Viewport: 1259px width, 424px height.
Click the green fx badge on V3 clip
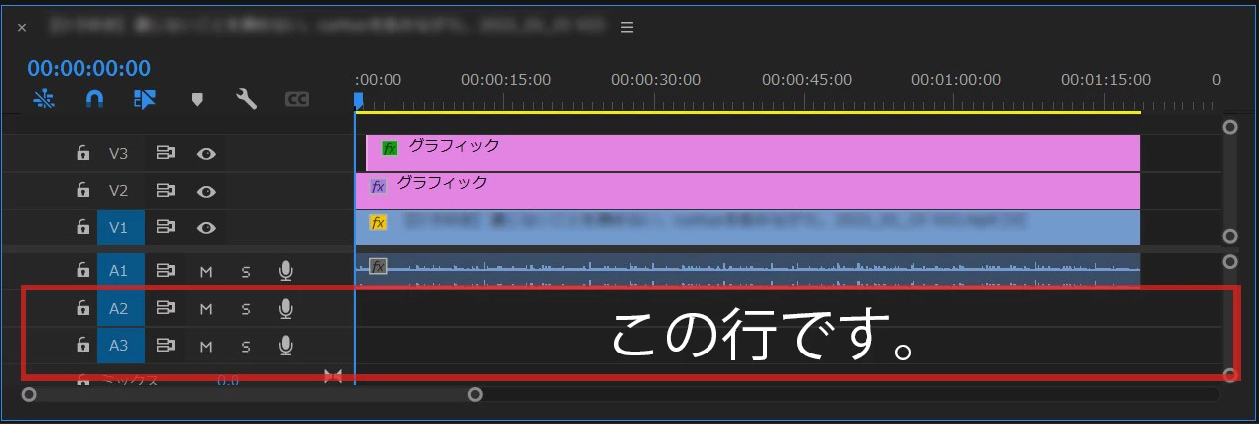pos(391,148)
